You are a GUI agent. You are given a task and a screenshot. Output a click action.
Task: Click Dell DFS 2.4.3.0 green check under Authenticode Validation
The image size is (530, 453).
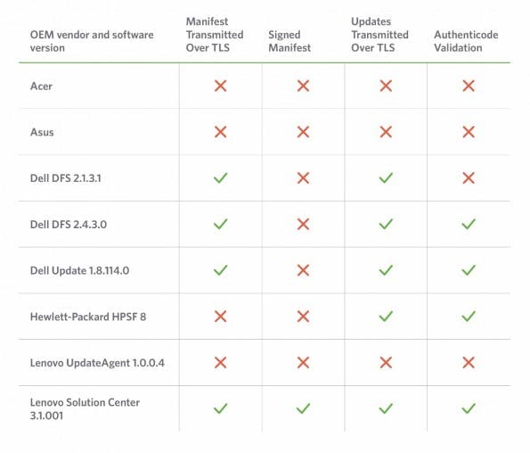coord(469,224)
